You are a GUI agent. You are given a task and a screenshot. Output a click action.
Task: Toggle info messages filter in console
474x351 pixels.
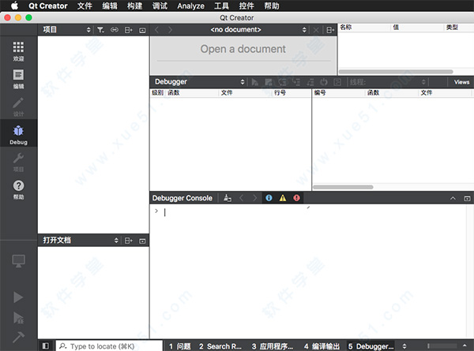coord(269,198)
